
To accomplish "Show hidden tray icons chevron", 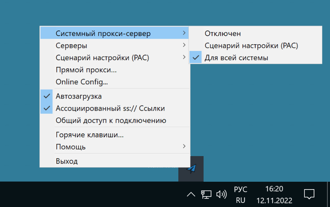I will point(191,194).
